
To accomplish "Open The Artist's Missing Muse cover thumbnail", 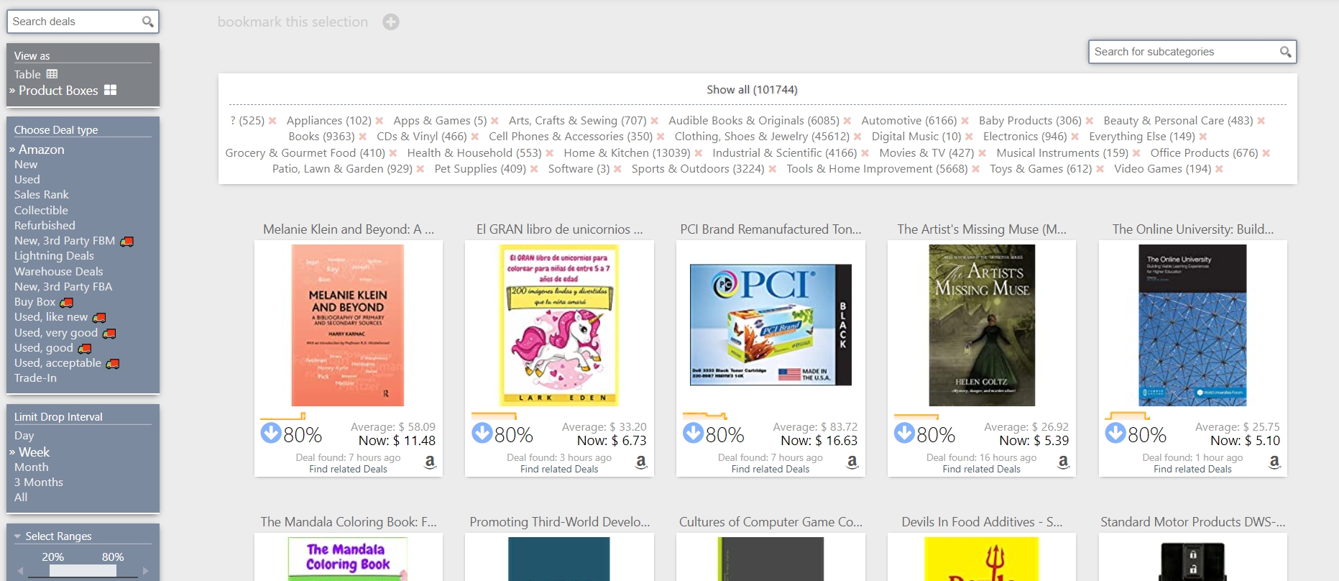I will (x=982, y=326).
